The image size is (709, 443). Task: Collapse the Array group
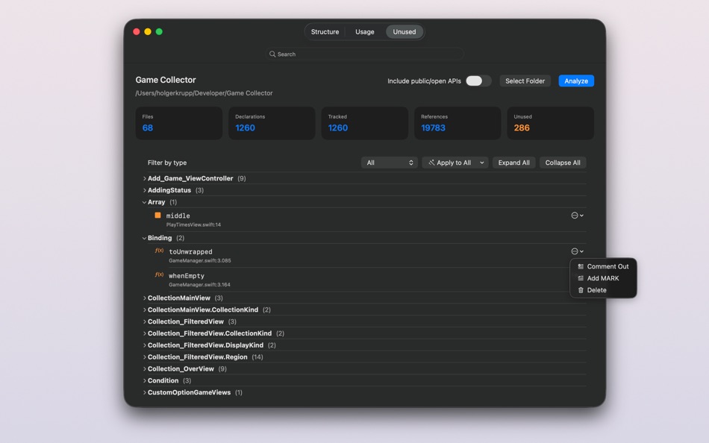coord(143,201)
